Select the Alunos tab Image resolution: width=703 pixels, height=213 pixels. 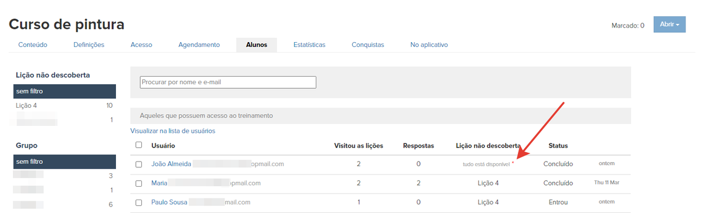point(257,44)
